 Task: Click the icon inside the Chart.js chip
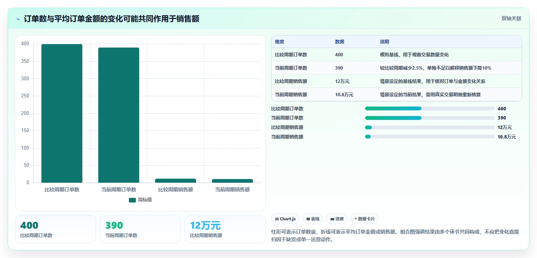pos(277,219)
